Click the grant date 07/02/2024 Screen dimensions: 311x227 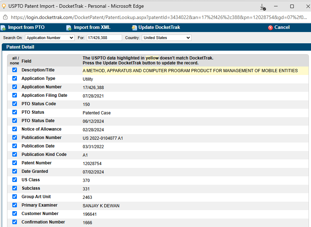(x=93, y=172)
